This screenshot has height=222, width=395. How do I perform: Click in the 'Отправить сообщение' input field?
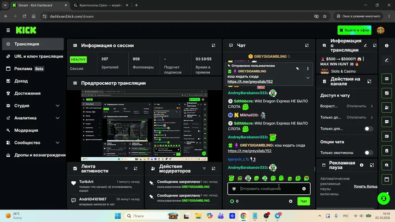269,189
